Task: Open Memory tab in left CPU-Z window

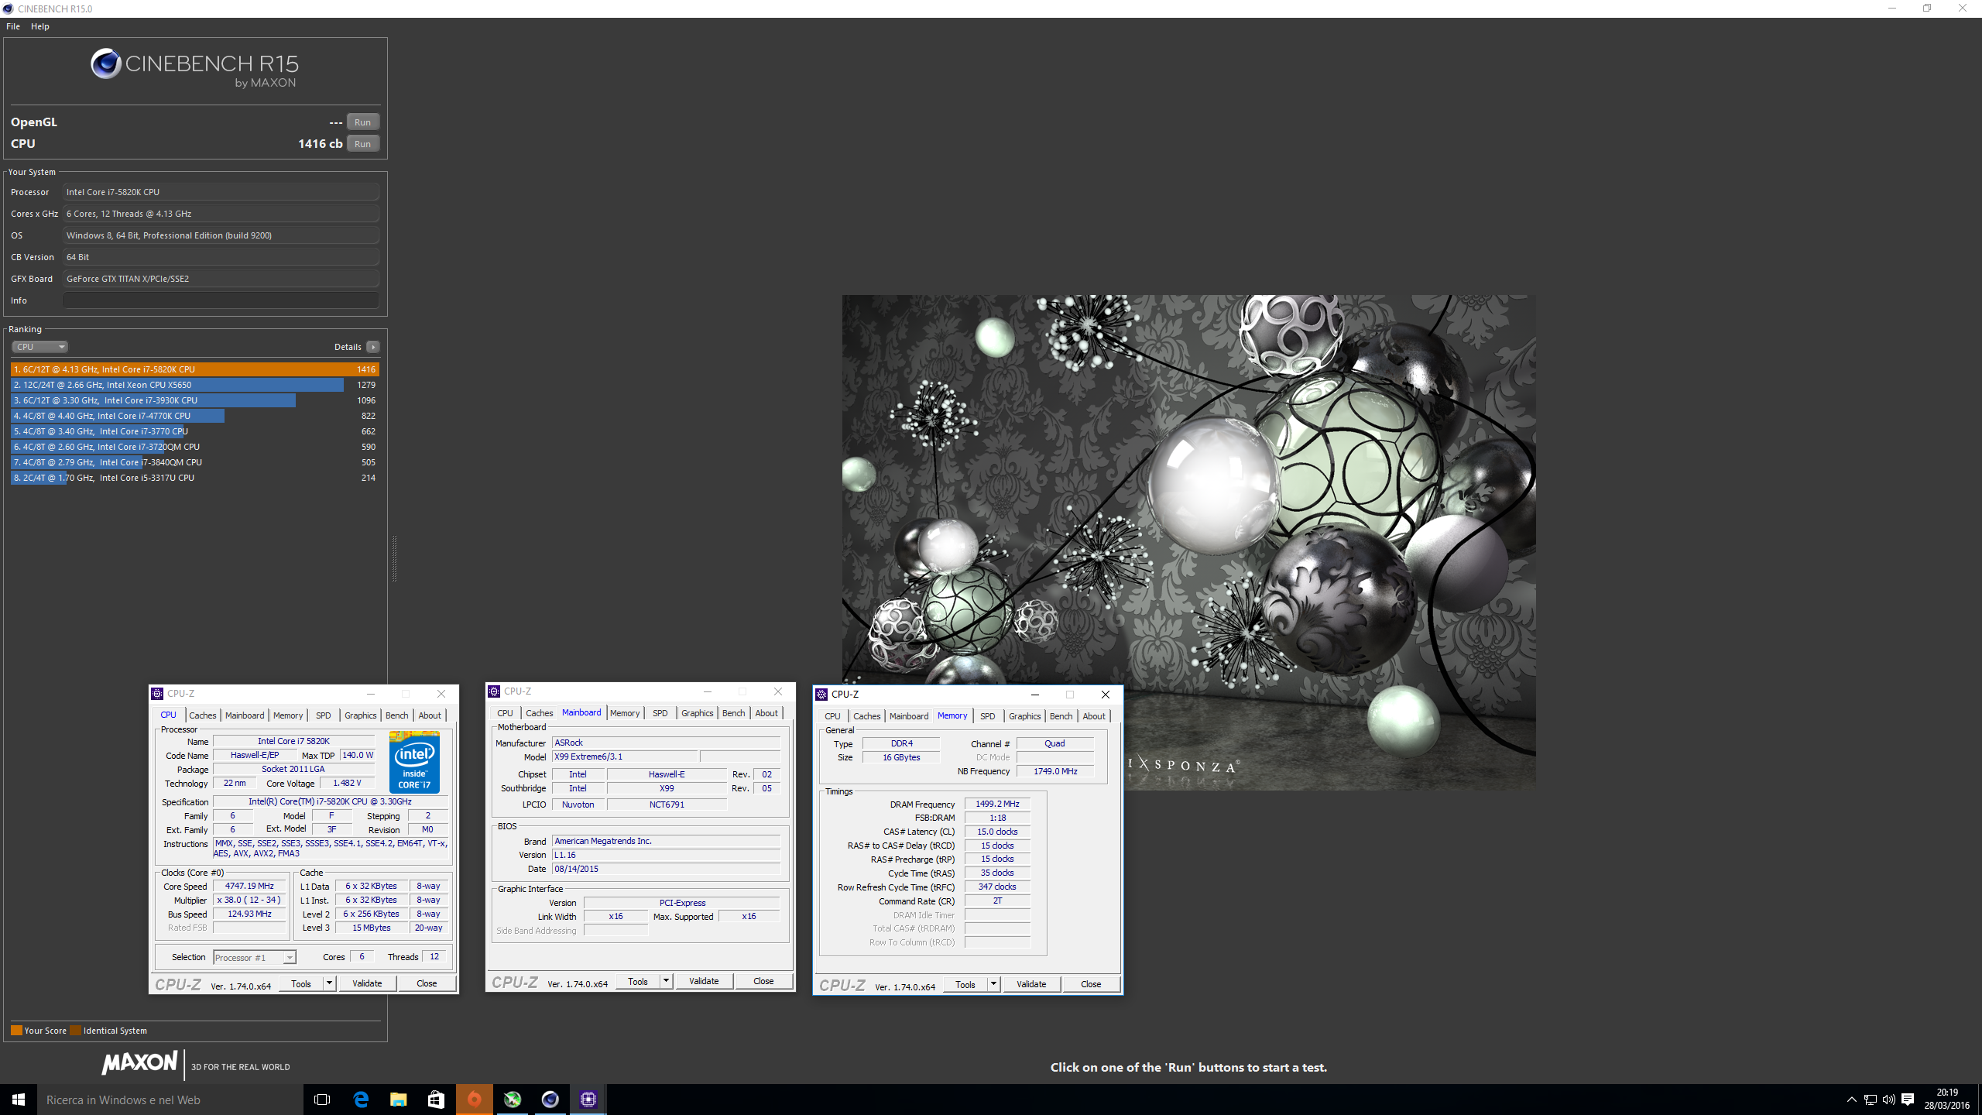Action: pyautogui.click(x=288, y=715)
